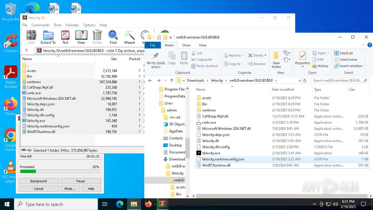Open the Tools menu in WinRAR
The width and height of the screenshot is (373, 210).
(x=57, y=25)
